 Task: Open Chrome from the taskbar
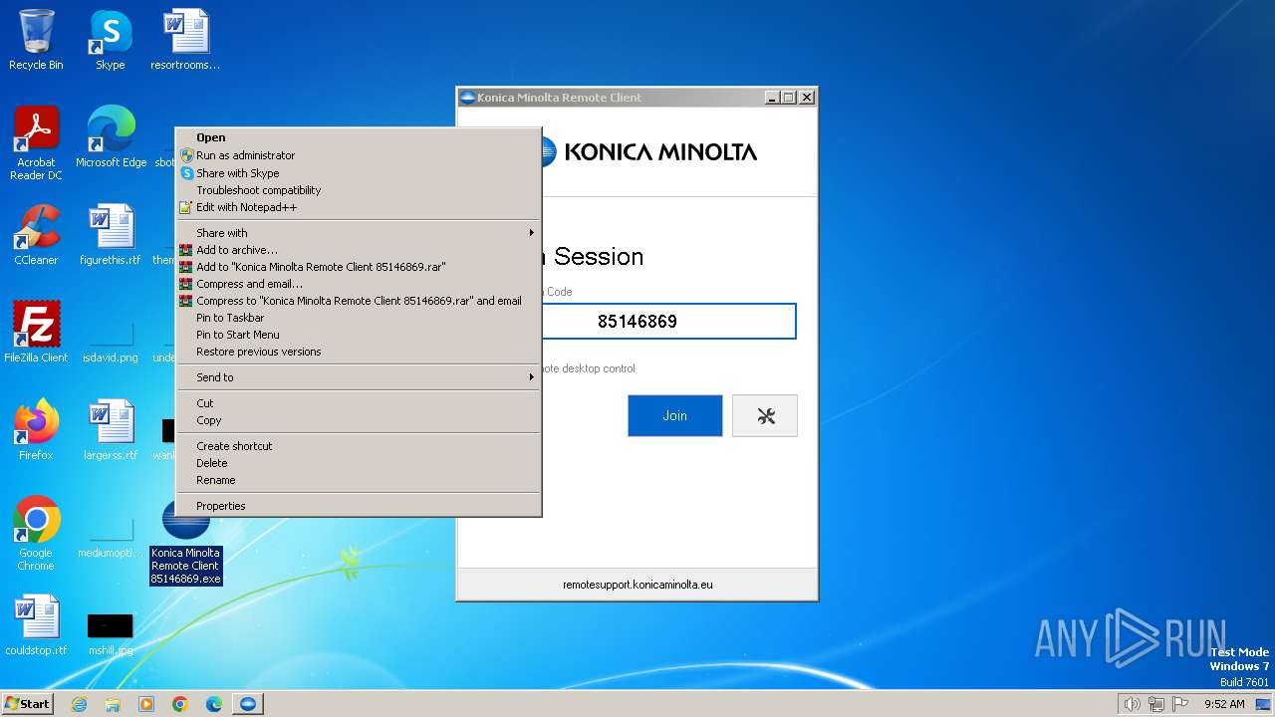(180, 704)
